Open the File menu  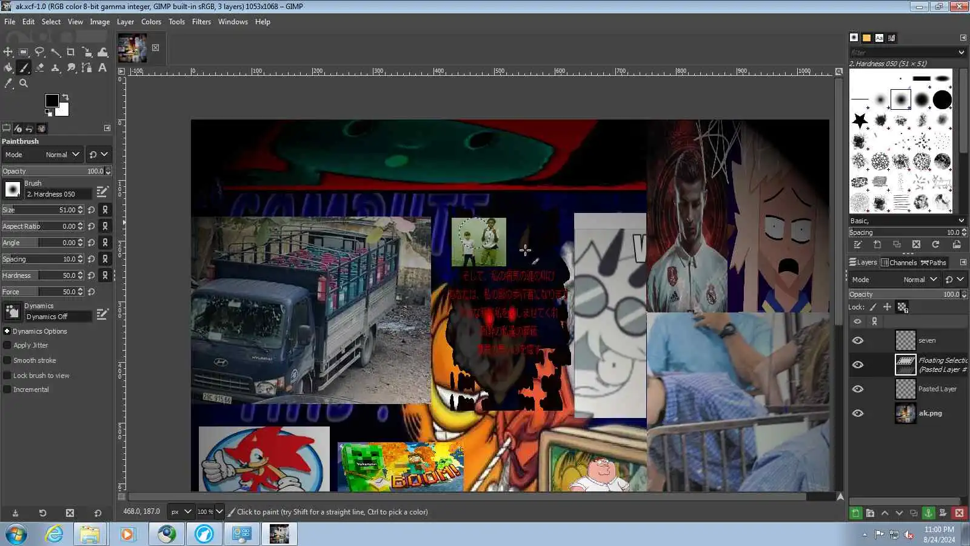pos(10,22)
